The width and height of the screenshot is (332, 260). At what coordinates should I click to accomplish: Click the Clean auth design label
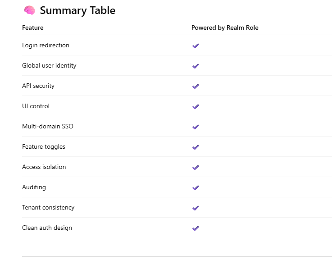(47, 228)
